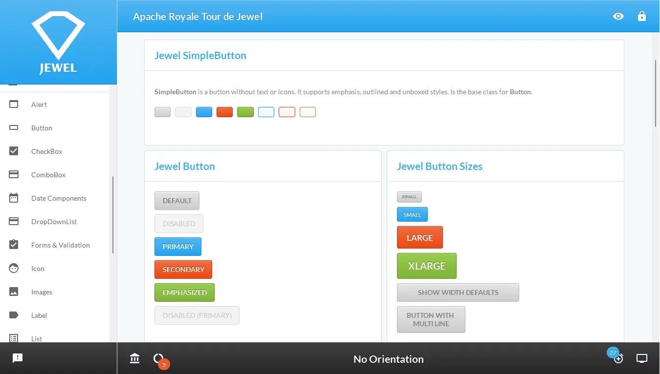This screenshot has width=660, height=374.
Task: Click the calendar icon beside Date Components
Action: tap(14, 198)
